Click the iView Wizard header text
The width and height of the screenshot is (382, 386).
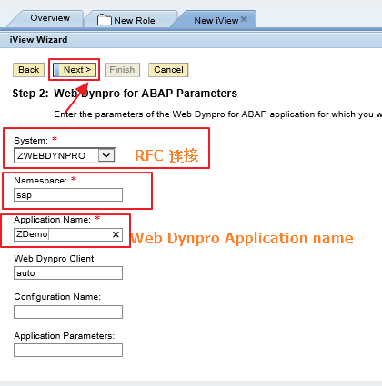38,40
